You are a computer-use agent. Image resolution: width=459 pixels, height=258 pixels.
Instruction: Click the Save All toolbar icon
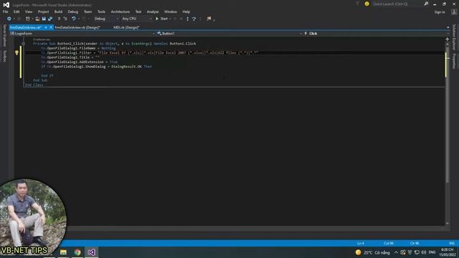[50, 19]
